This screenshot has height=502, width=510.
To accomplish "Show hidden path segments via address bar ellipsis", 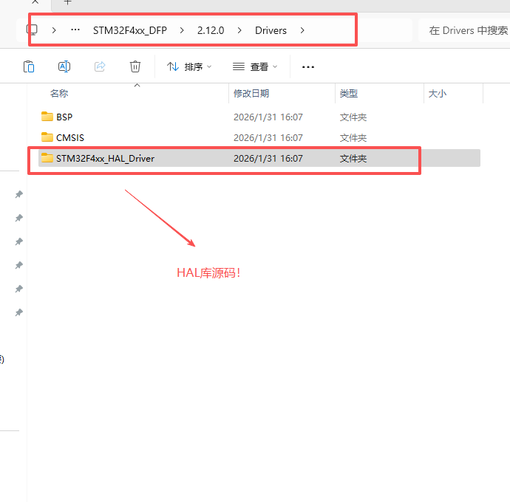I will pyautogui.click(x=75, y=30).
